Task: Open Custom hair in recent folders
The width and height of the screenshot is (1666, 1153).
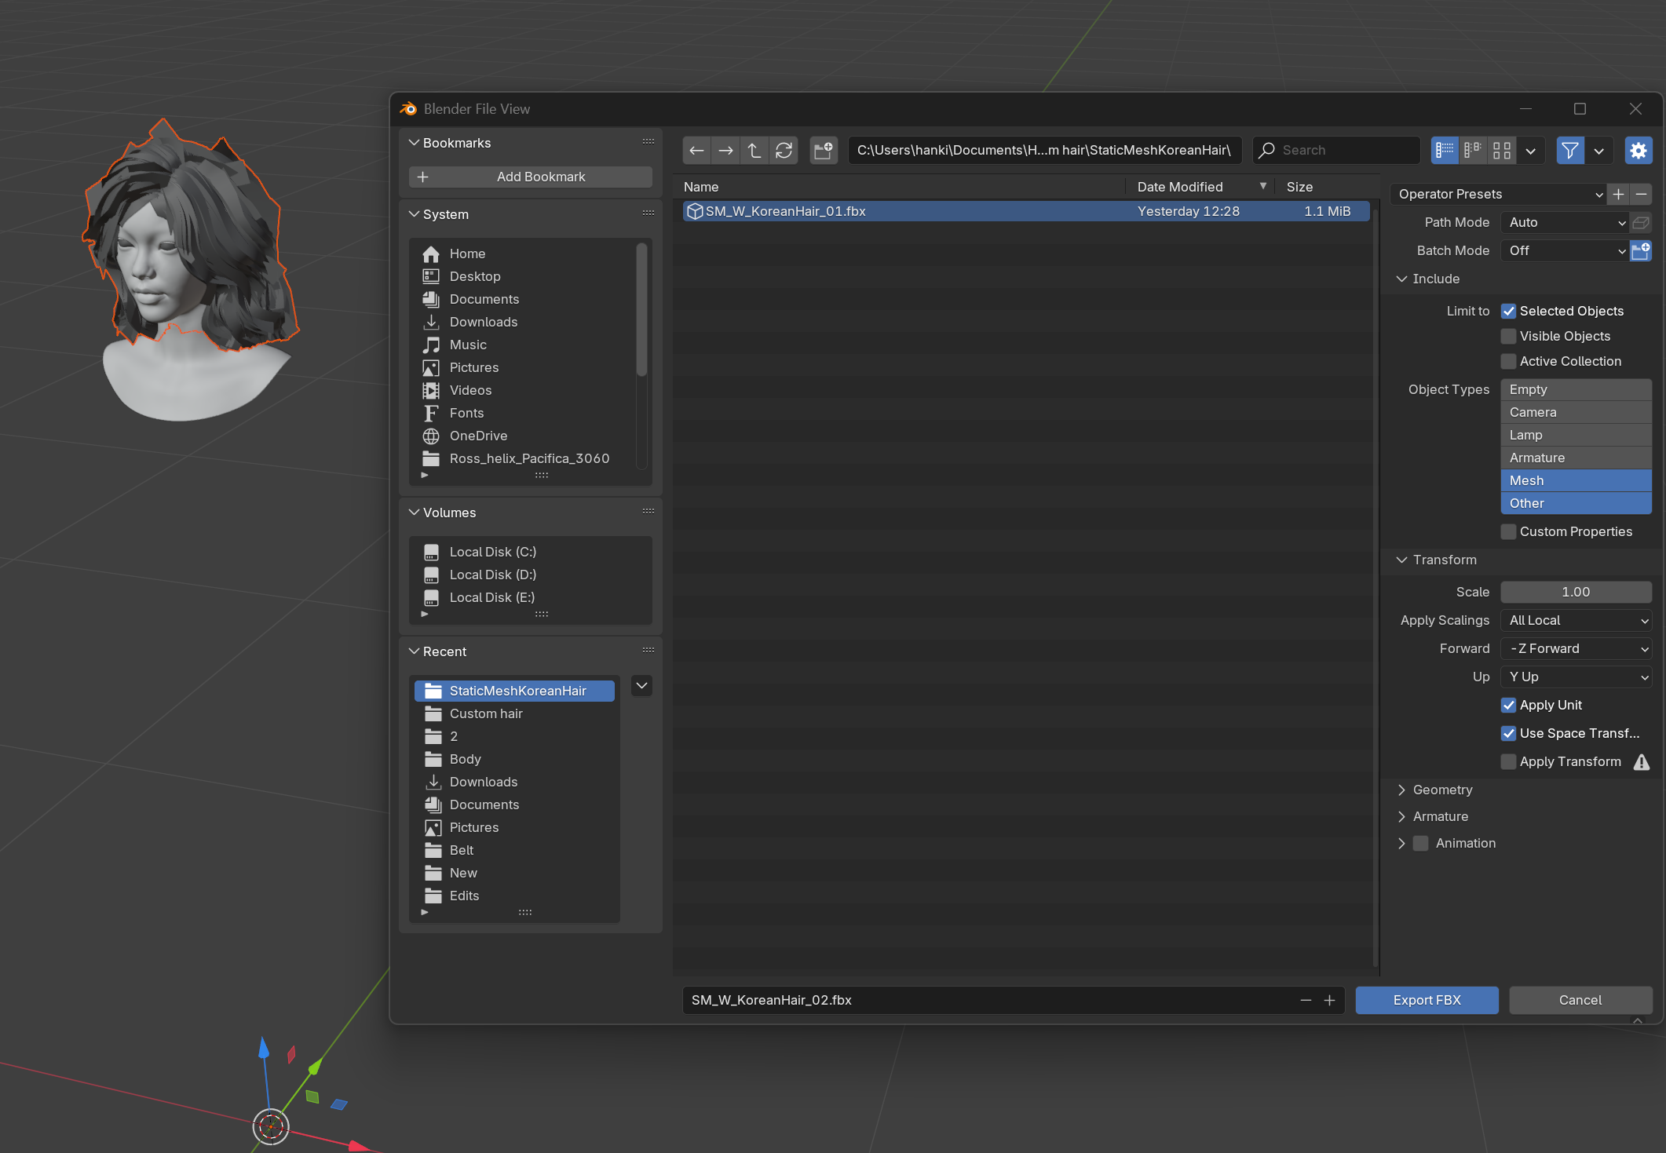Action: 486,713
